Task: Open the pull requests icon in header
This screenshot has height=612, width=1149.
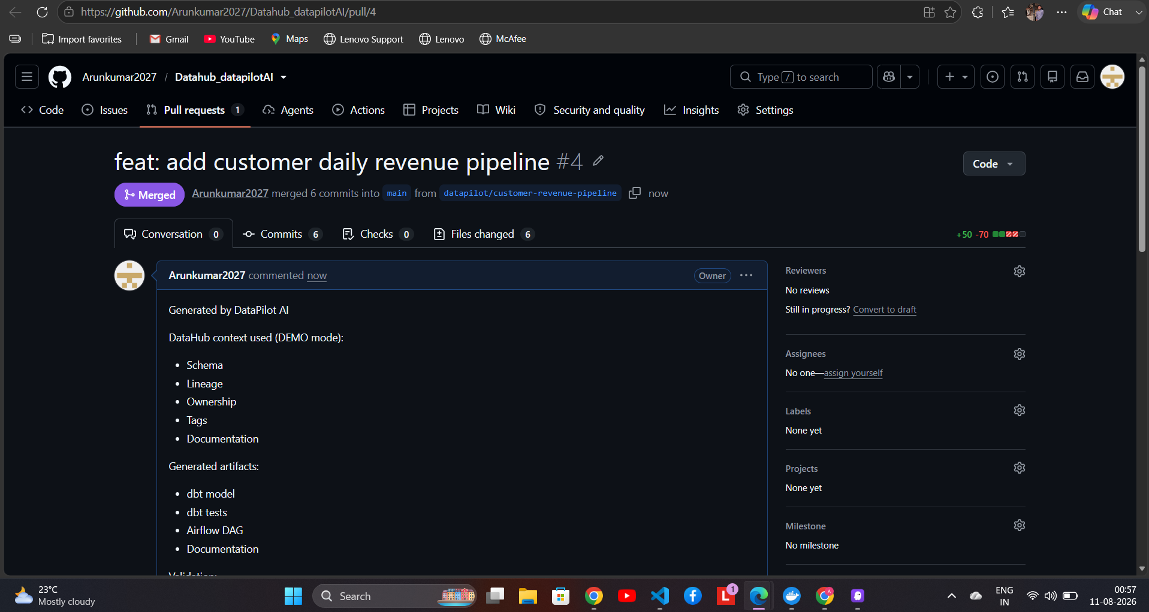Action: pos(1023,77)
